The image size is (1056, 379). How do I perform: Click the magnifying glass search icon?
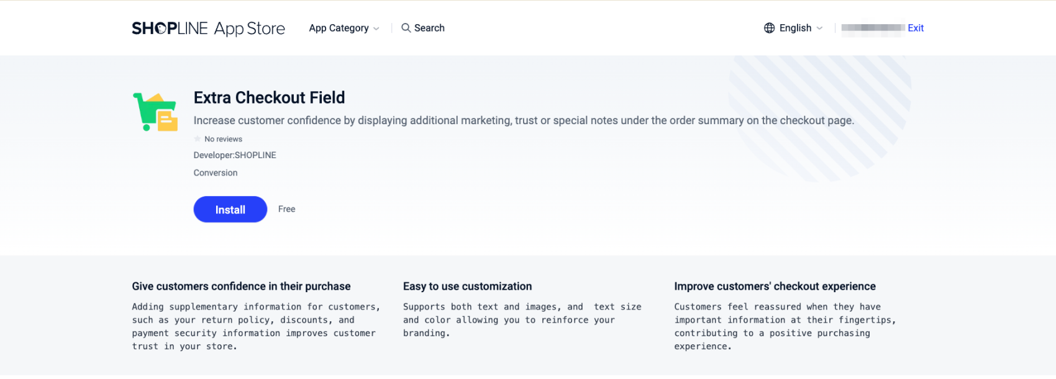click(x=406, y=28)
